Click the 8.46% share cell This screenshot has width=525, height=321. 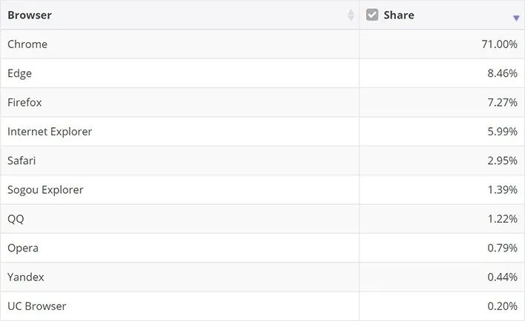click(502, 73)
